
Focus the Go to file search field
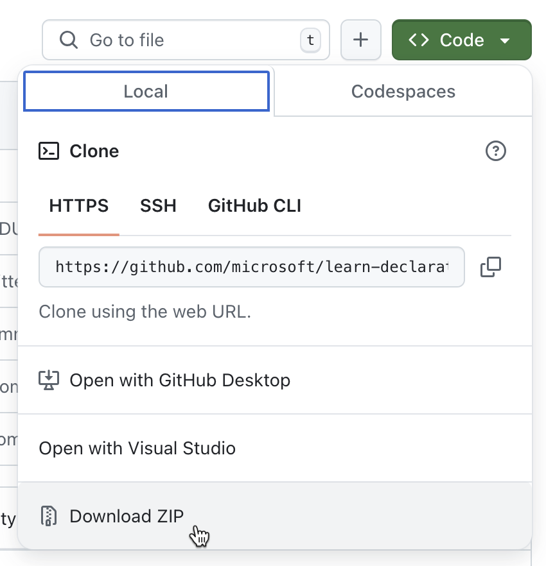point(186,40)
